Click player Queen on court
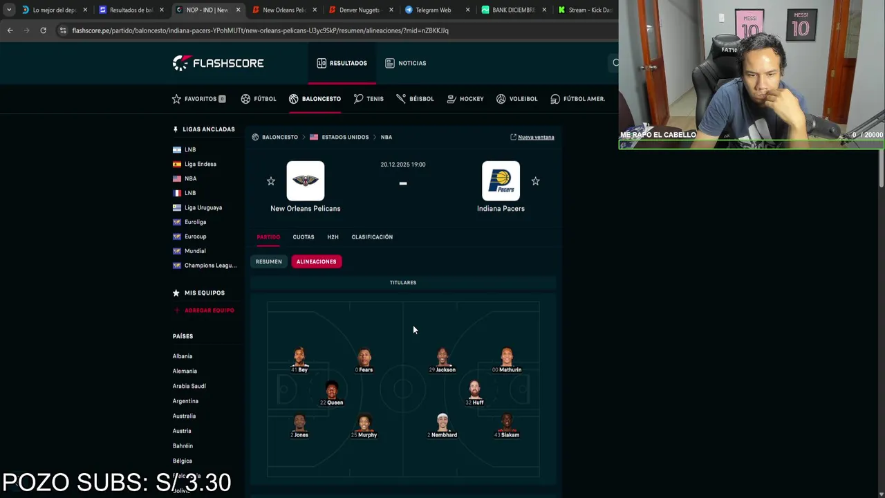 (x=332, y=393)
